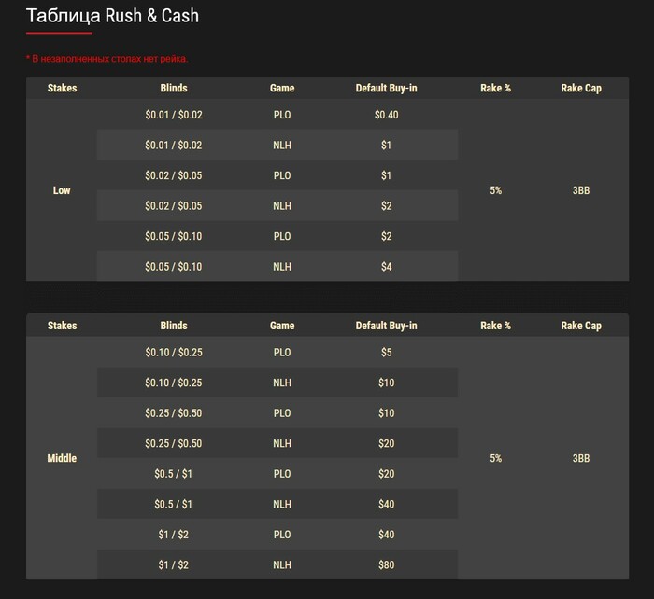The image size is (654, 599).
Task: Click the "Stakes" header in the Middle table
Action: click(62, 327)
